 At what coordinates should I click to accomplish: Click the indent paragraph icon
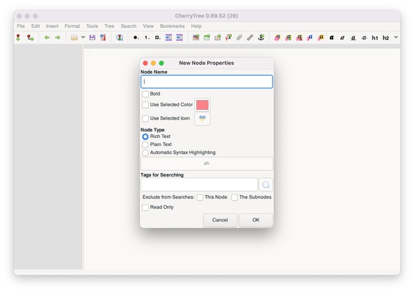(x=168, y=37)
